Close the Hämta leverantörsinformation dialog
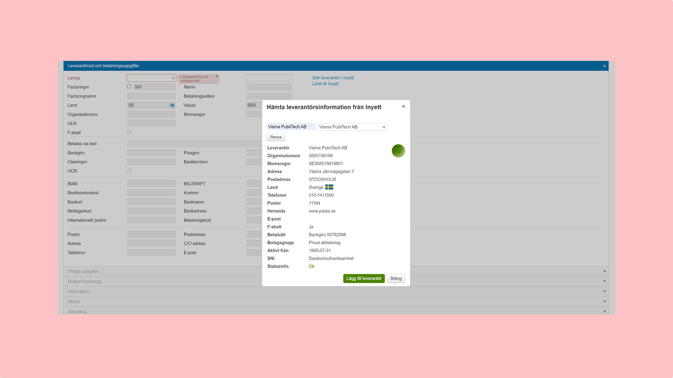 (403, 106)
